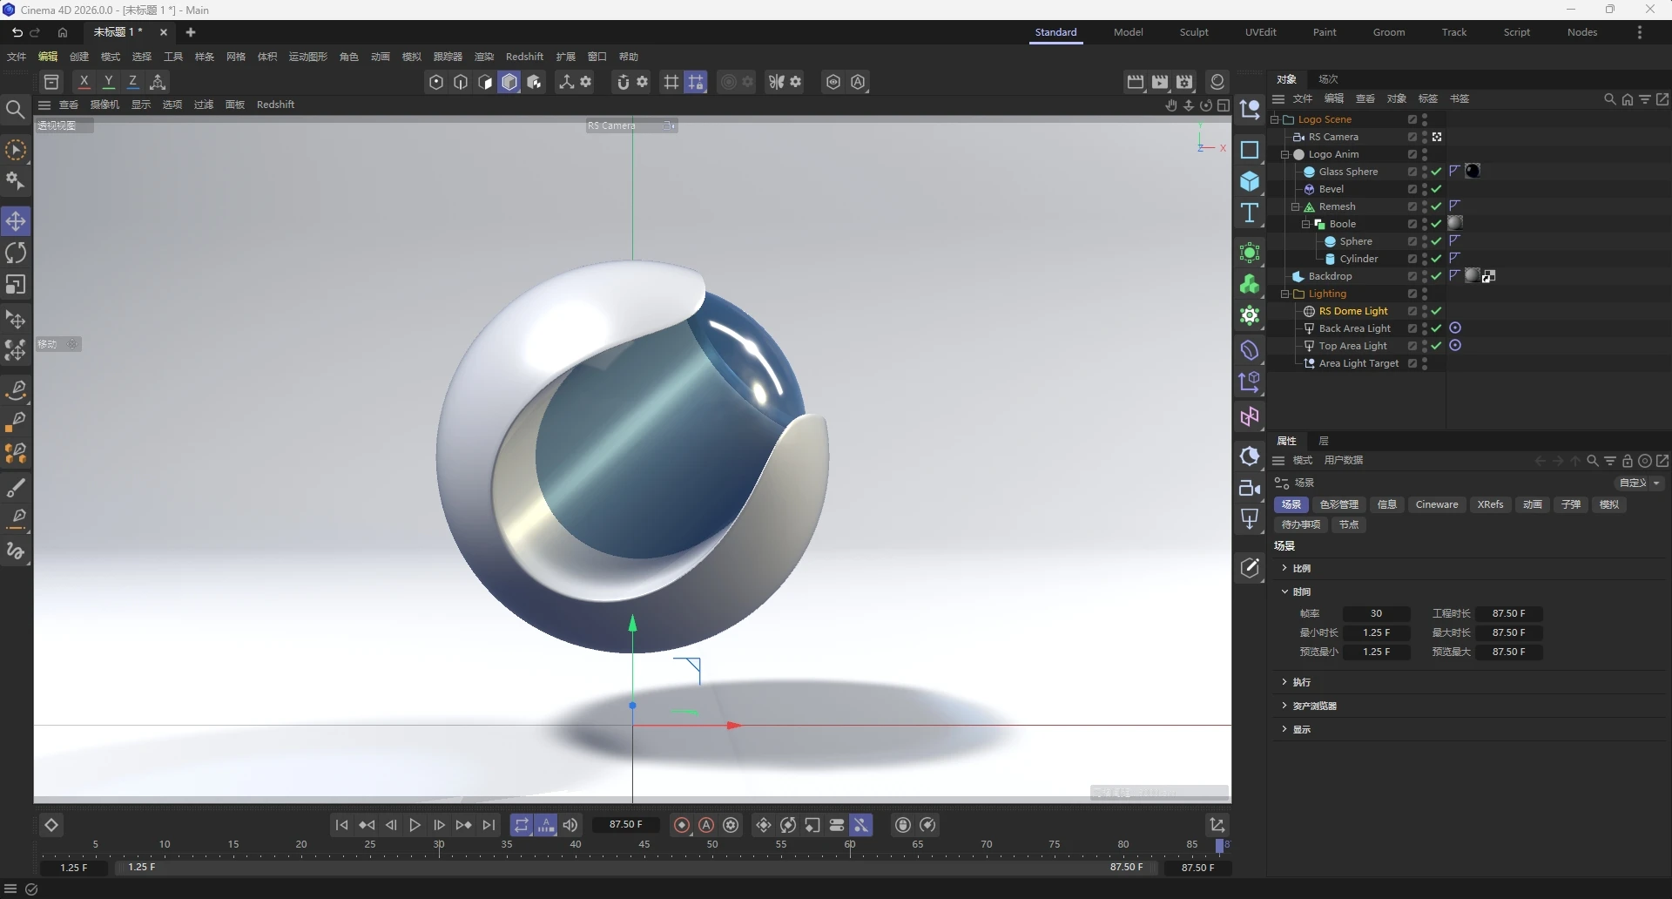Toggle the enable checkmark for Glass Sphere
The width and height of the screenshot is (1672, 899).
1436,172
